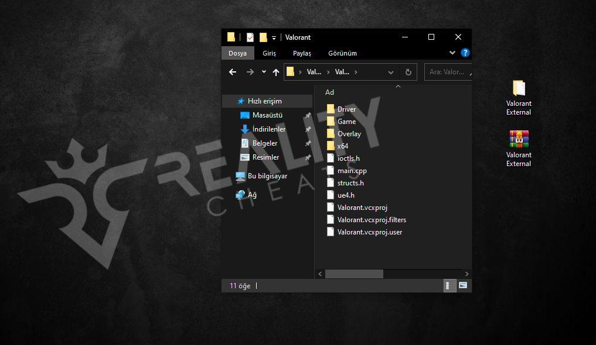This screenshot has width=596, height=345.
Task: Refresh the current folder view
Action: coord(408,72)
